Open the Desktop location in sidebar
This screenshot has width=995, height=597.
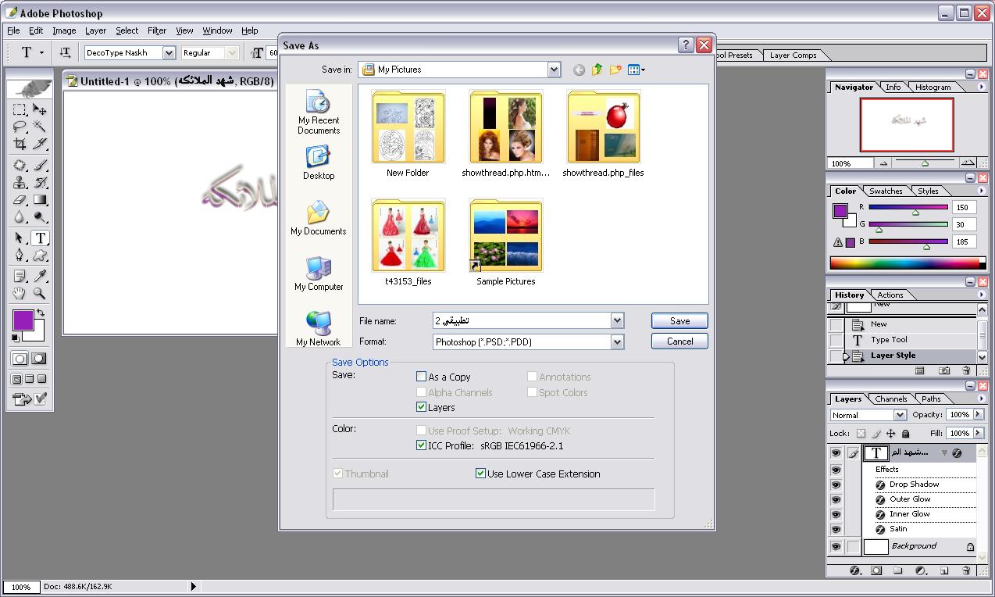[x=319, y=159]
